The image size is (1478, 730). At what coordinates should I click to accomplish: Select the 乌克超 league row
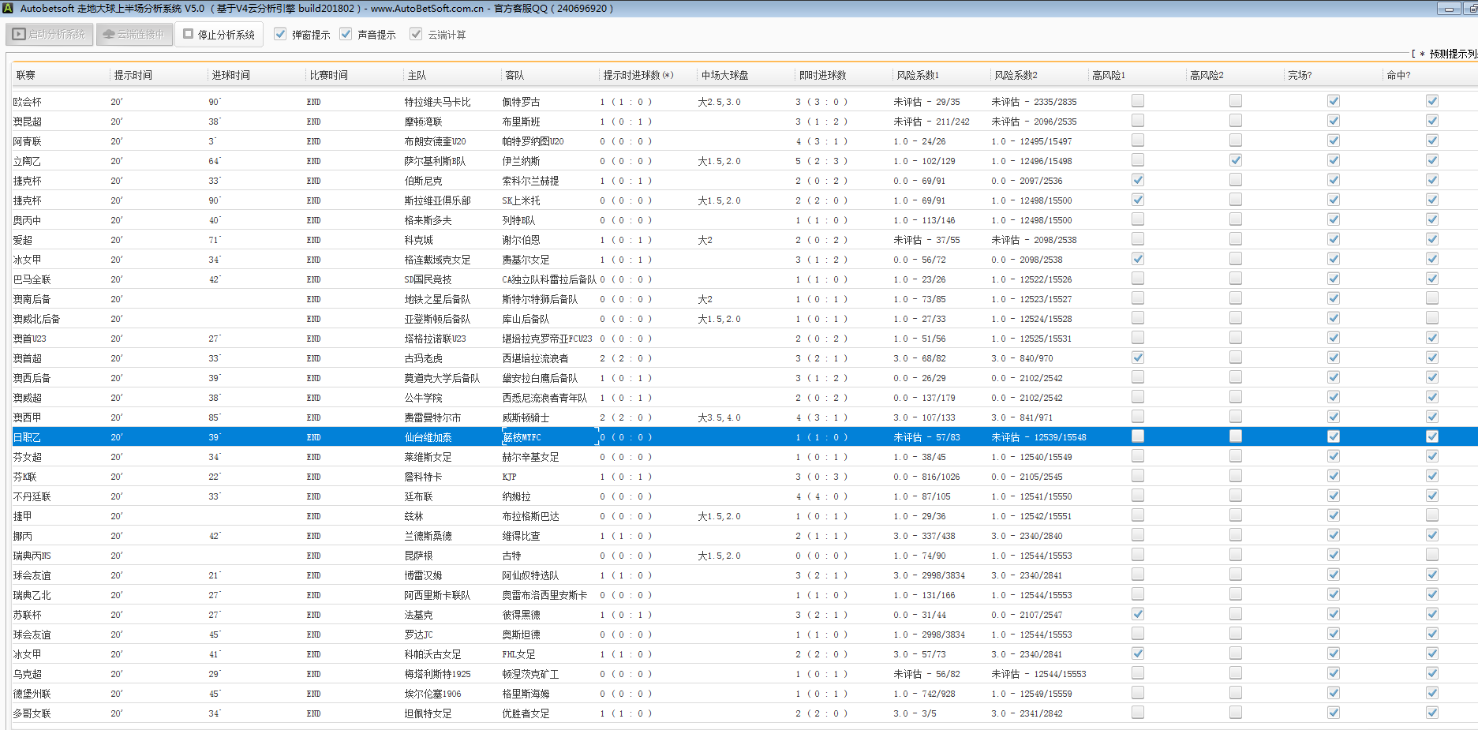(28, 674)
